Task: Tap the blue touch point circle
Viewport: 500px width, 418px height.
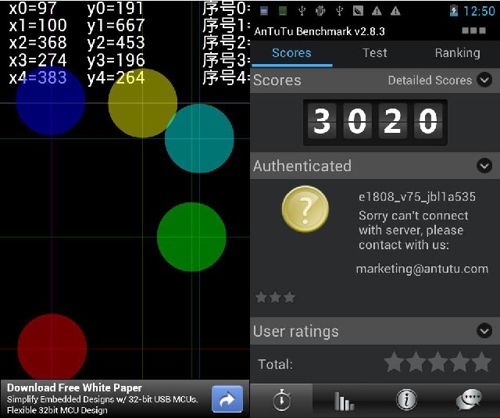Action: [50, 102]
